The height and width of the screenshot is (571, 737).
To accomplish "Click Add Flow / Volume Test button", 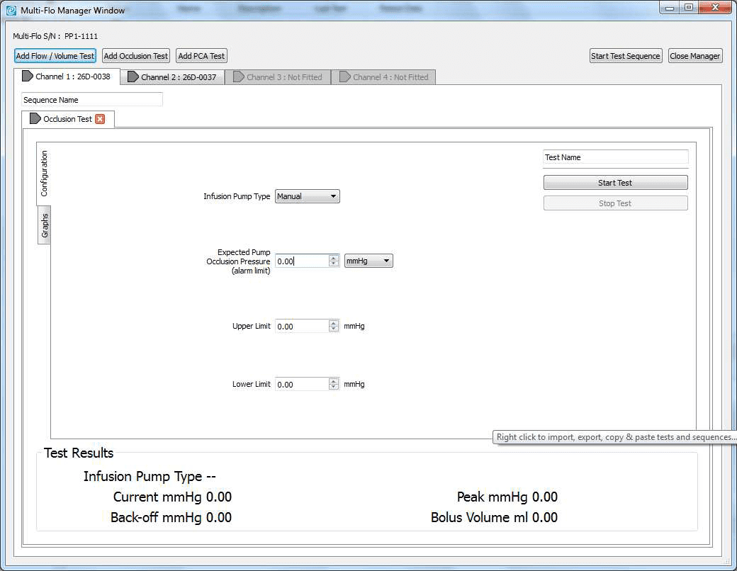I will (x=55, y=56).
